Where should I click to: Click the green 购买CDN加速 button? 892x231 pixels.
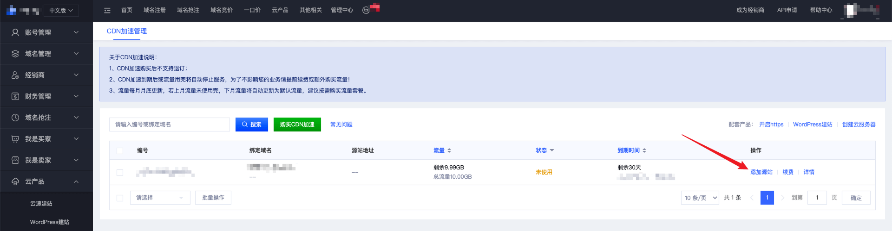point(297,125)
